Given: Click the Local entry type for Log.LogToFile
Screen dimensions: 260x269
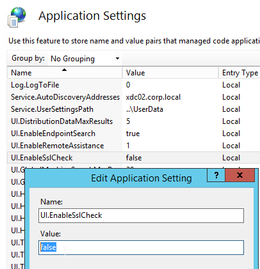Looking at the screenshot, I should (x=231, y=85).
